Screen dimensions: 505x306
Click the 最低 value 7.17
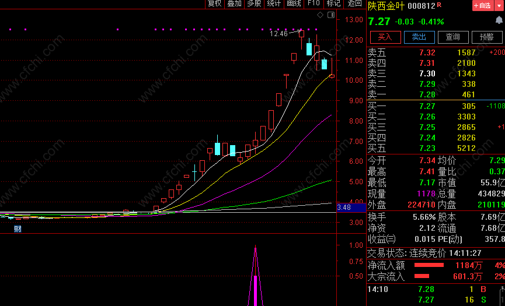pyautogui.click(x=427, y=182)
